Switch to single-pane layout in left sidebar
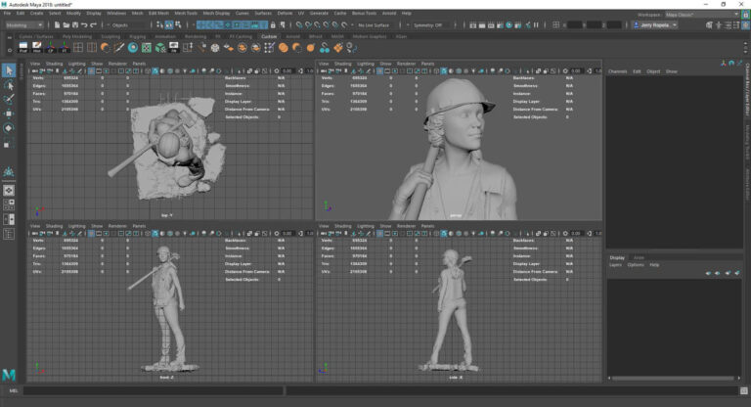This screenshot has height=407, width=751. 9,191
